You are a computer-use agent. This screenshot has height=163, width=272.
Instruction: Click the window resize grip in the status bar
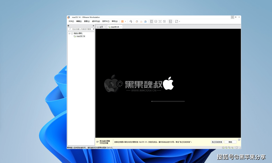tap(240, 148)
